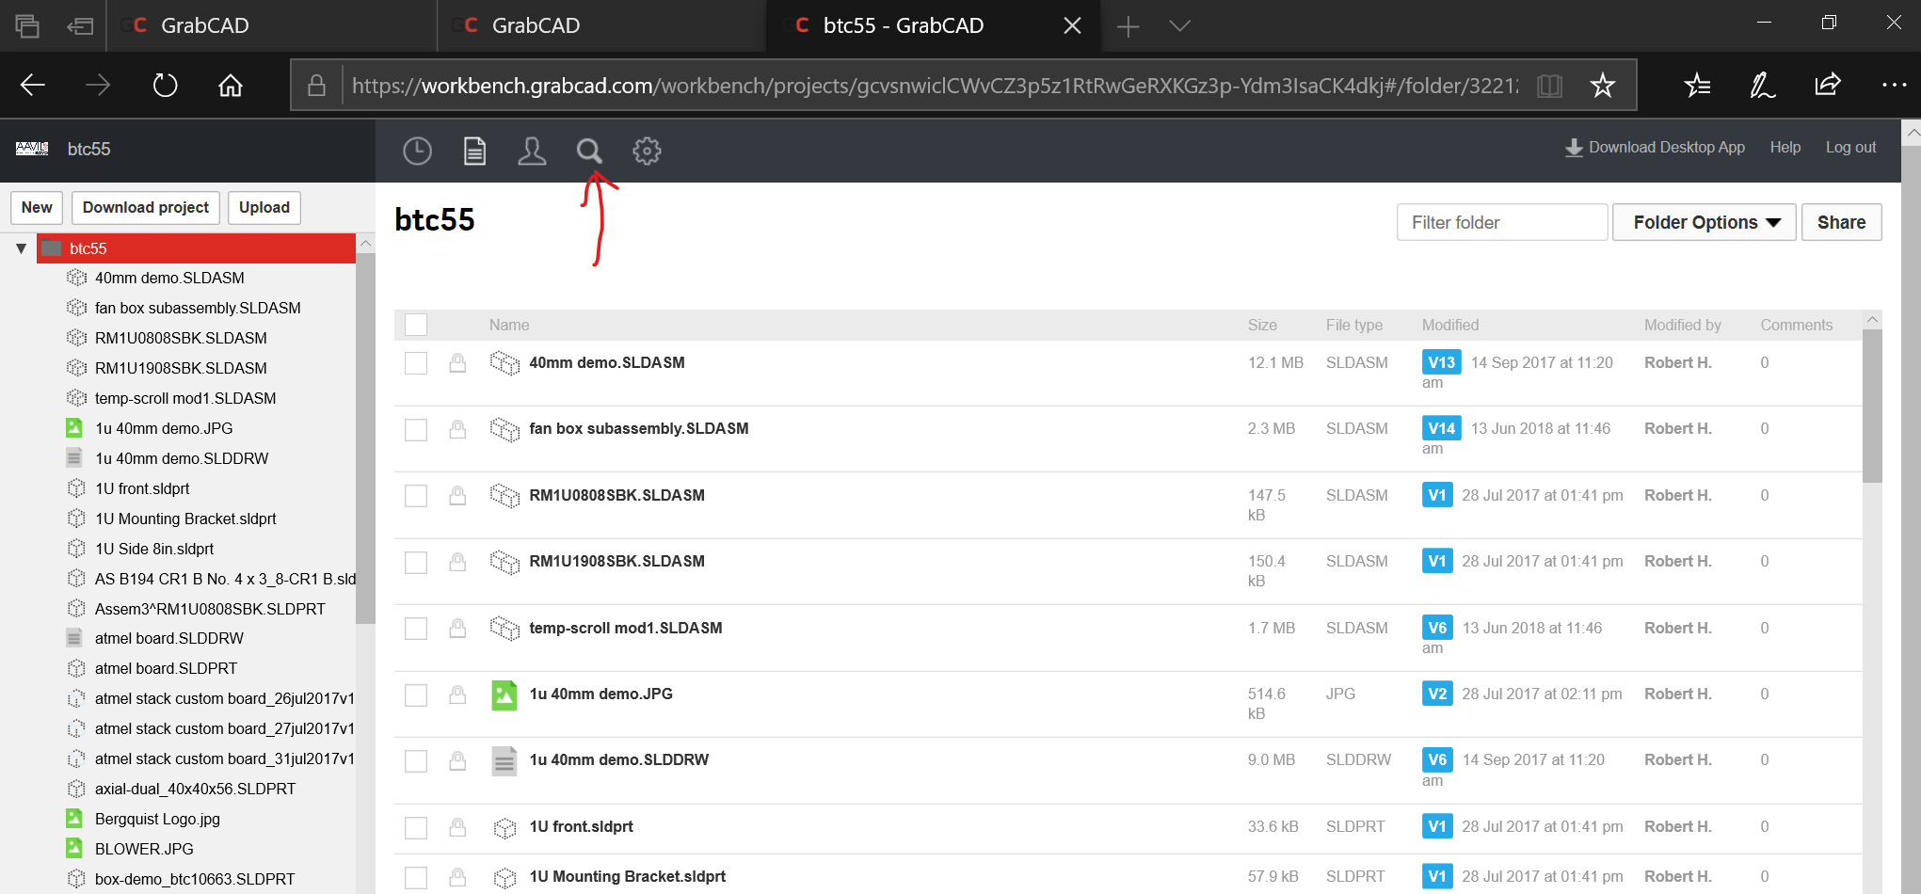Open the collaborators person icon
Screen dimensions: 1921x894
coord(532,151)
